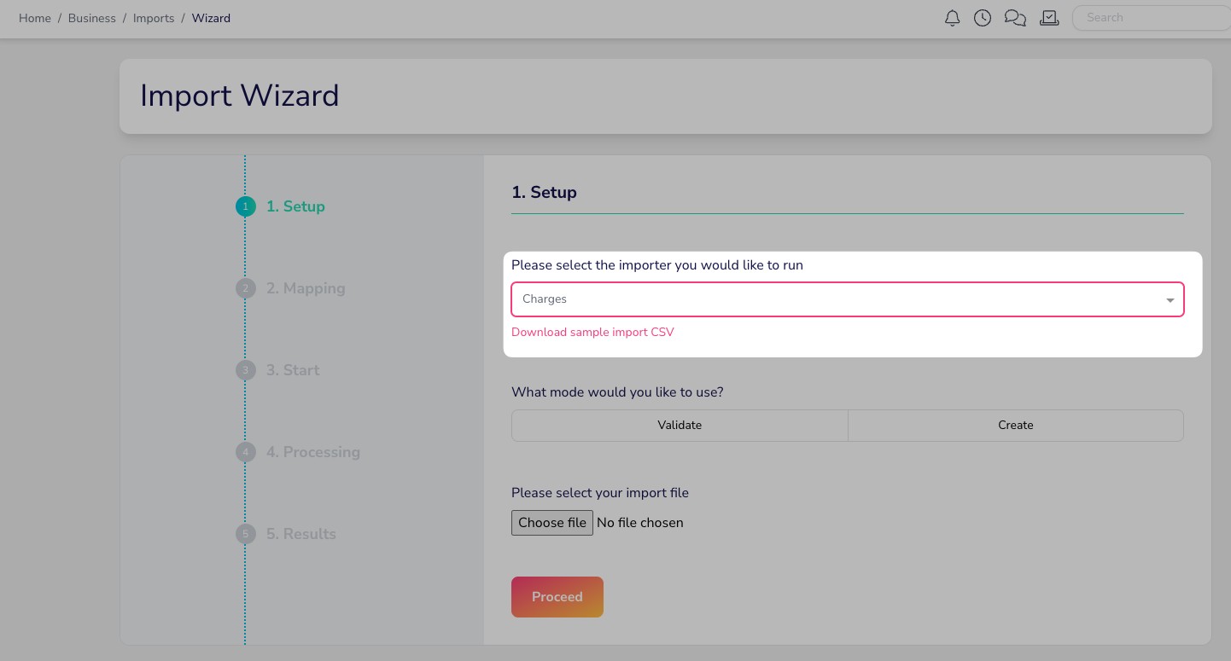Click the step 3 circle marker

coord(245,370)
